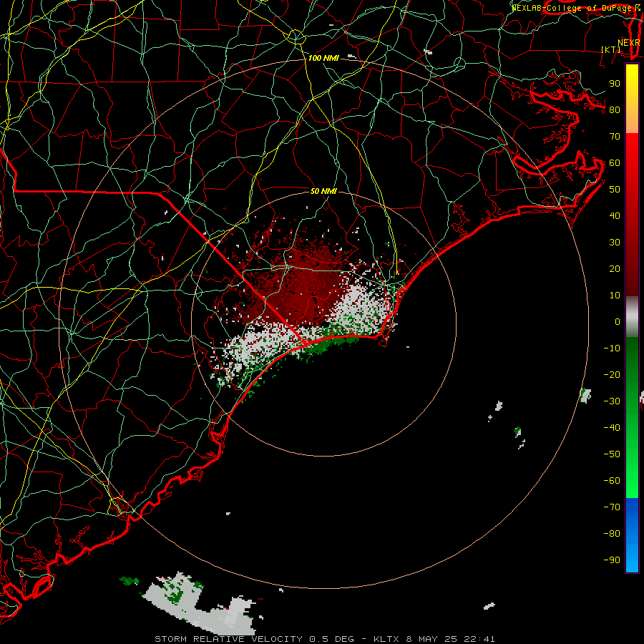Click the "8 MAY 25" date text
Image resolution: width=644 pixels, height=644 pixels.
[431, 639]
